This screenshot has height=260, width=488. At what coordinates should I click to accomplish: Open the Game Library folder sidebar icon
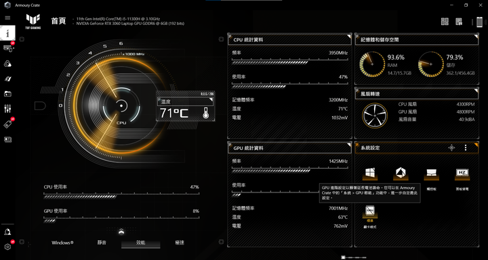pyautogui.click(x=7, y=94)
